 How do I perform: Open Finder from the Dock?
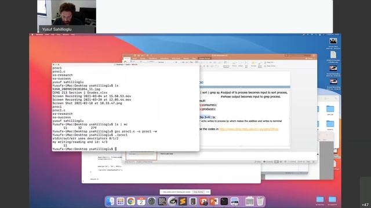click(x=110, y=202)
